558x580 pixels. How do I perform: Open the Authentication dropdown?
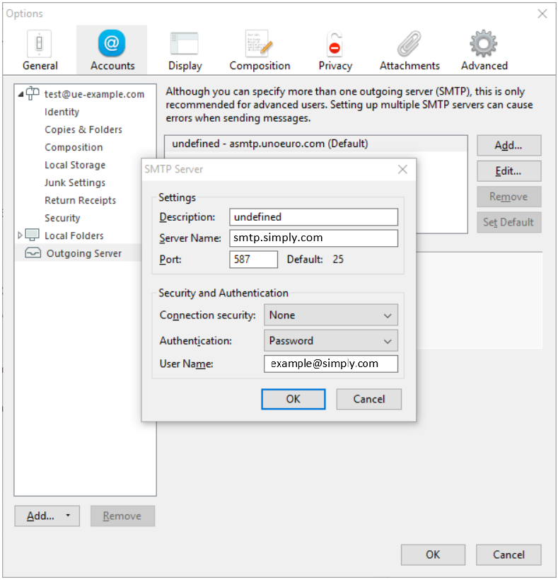[x=330, y=340]
